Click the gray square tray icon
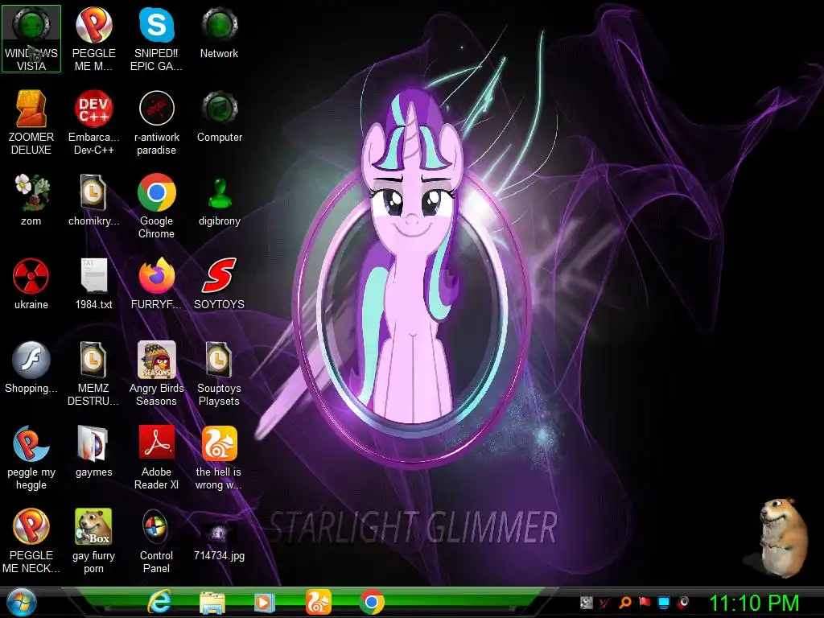Screen dimensions: 824x618 click(587, 602)
